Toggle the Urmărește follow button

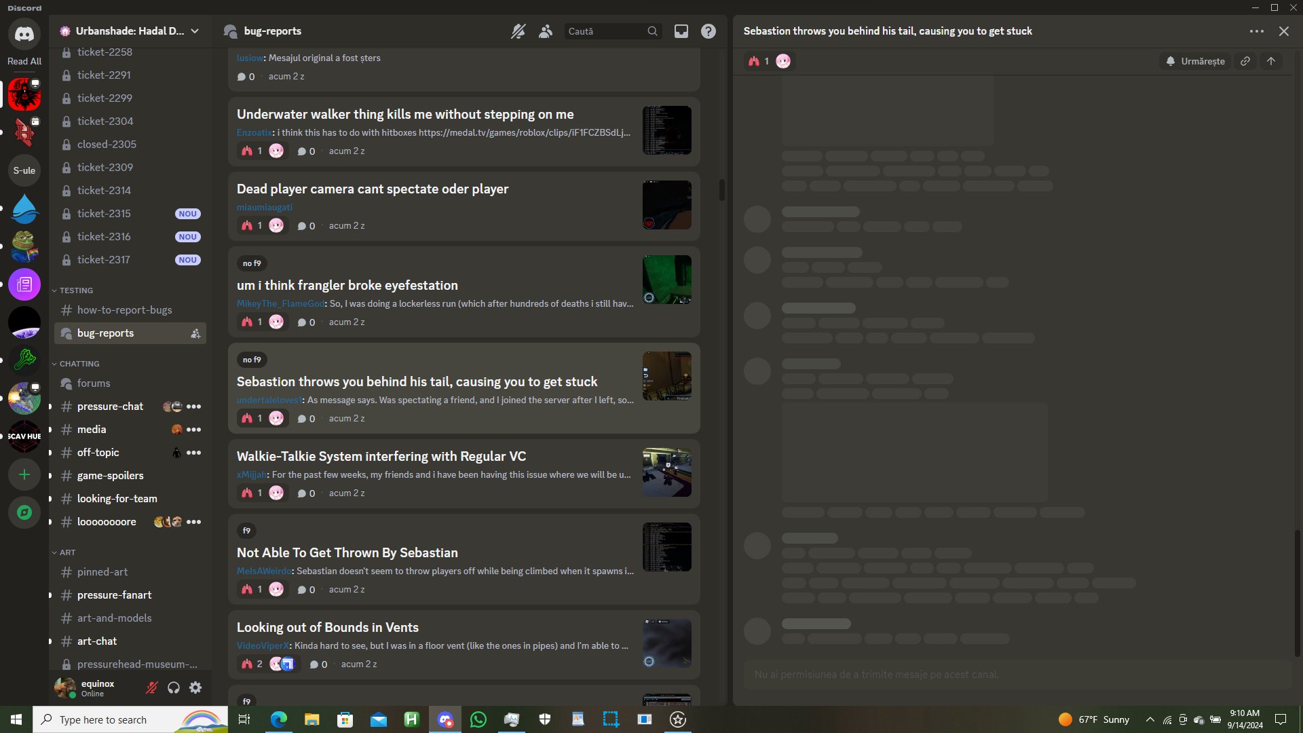(1195, 61)
